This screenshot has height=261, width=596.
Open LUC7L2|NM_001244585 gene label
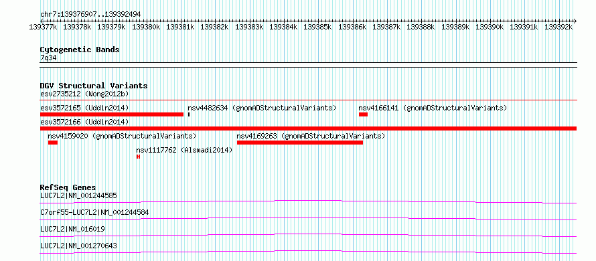pyautogui.click(x=78, y=196)
